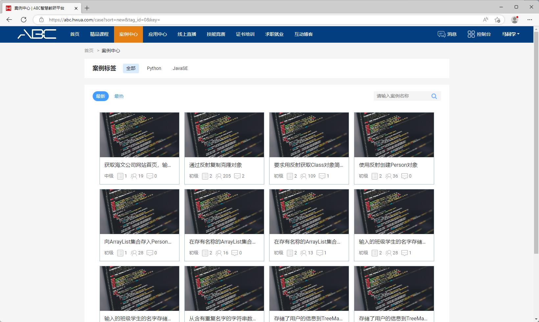539x322 pixels.
Task: Open the 控制台 console grid icon
Action: tap(471, 34)
